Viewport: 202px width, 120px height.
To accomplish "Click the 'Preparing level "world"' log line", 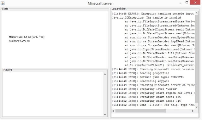I will pyautogui.click(x=145, y=89).
